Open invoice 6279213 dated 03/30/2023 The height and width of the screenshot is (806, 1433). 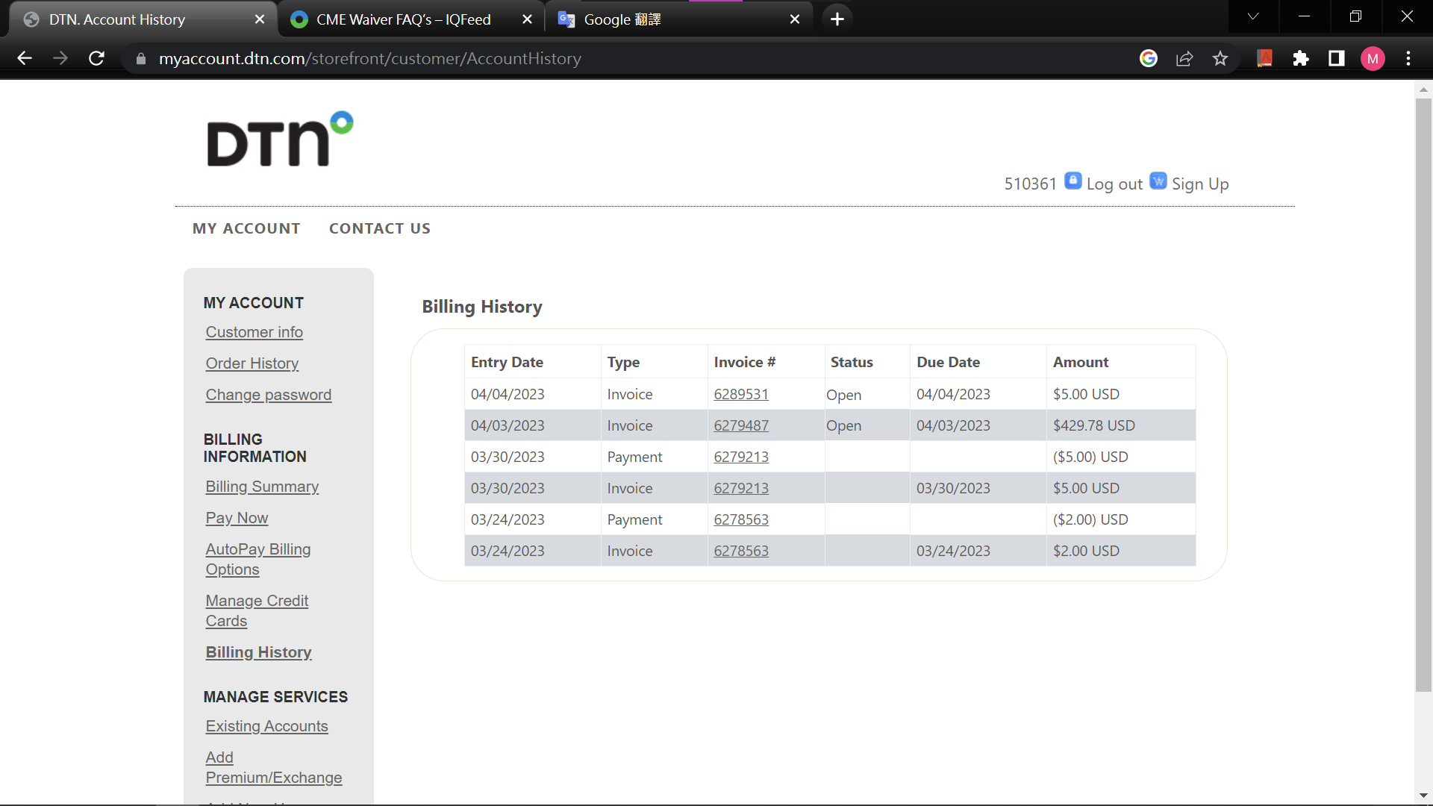[741, 488]
